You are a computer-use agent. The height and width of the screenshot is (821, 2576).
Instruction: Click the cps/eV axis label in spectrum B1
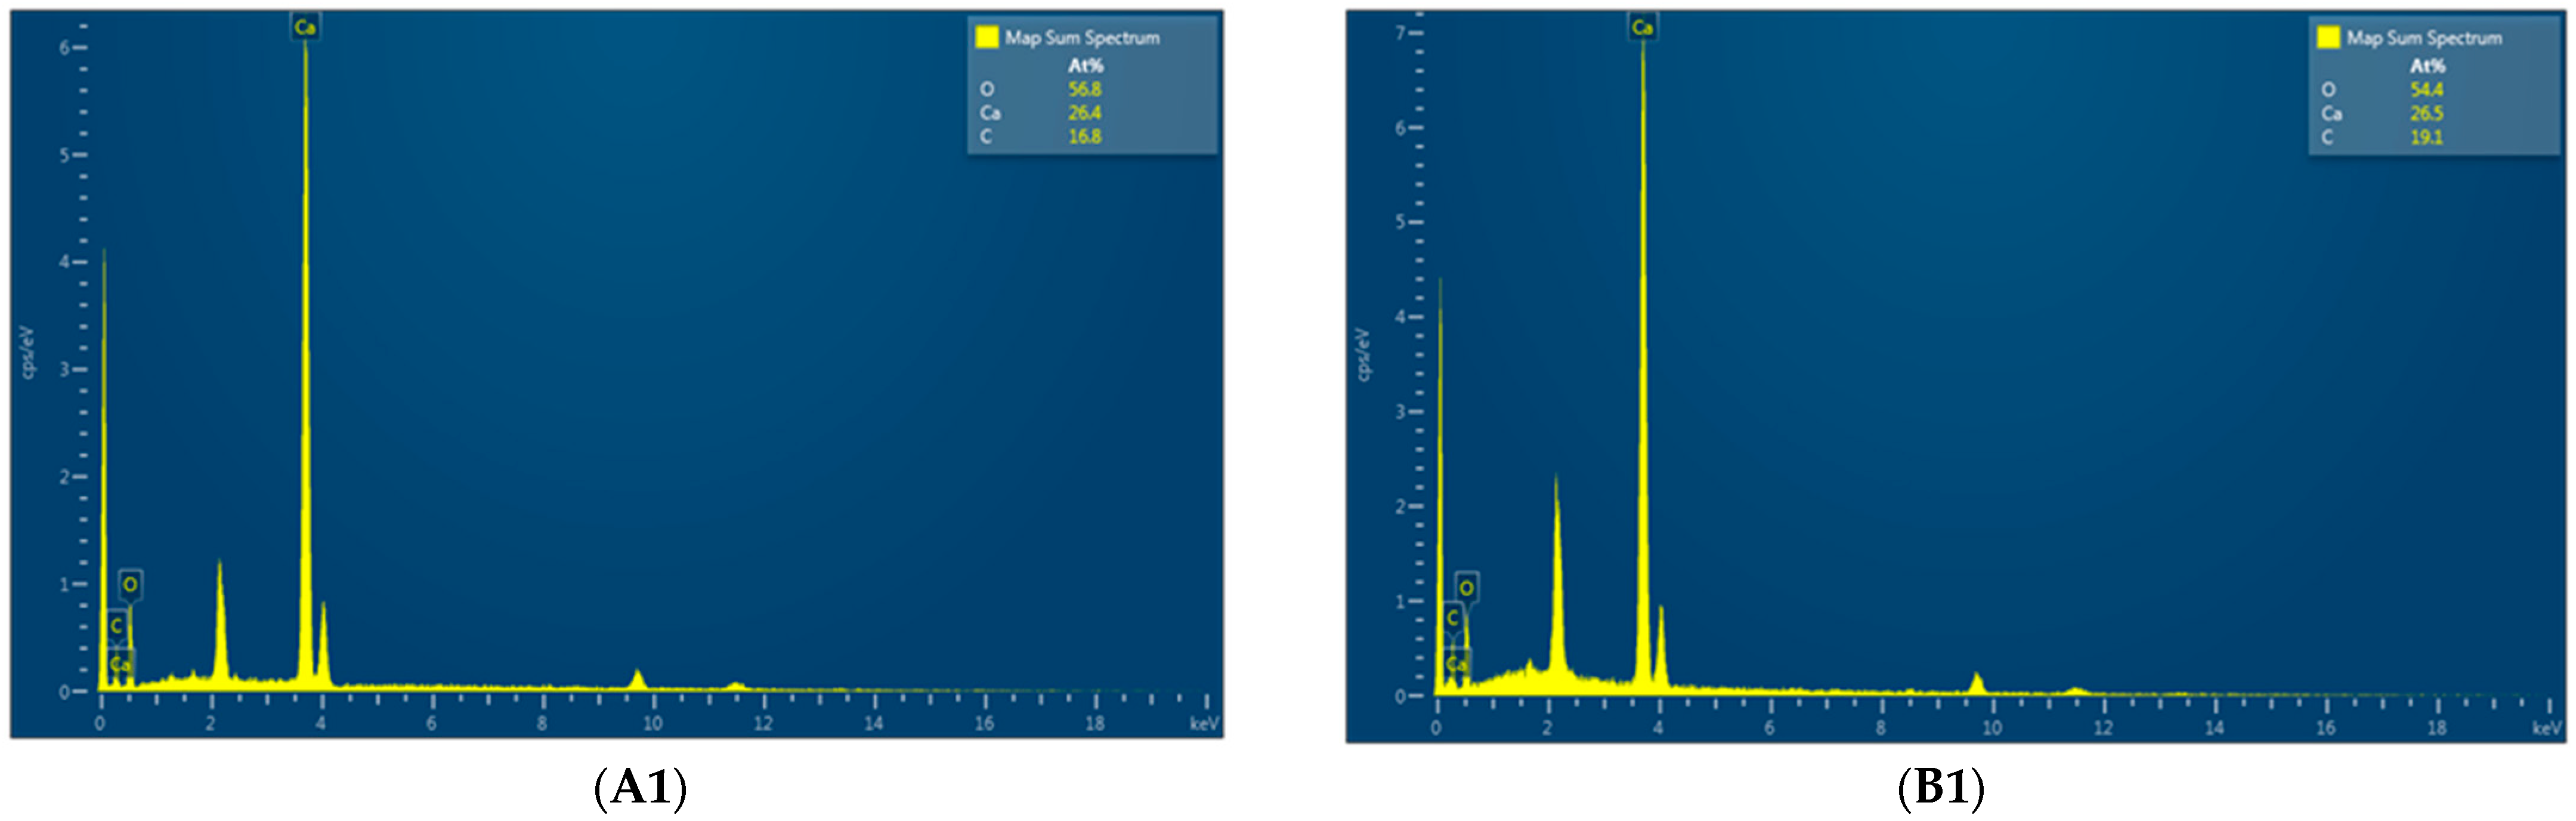click(x=1364, y=354)
